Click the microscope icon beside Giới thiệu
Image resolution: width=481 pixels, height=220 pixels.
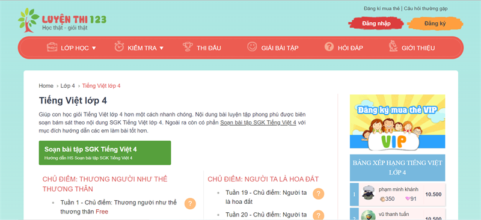393,46
